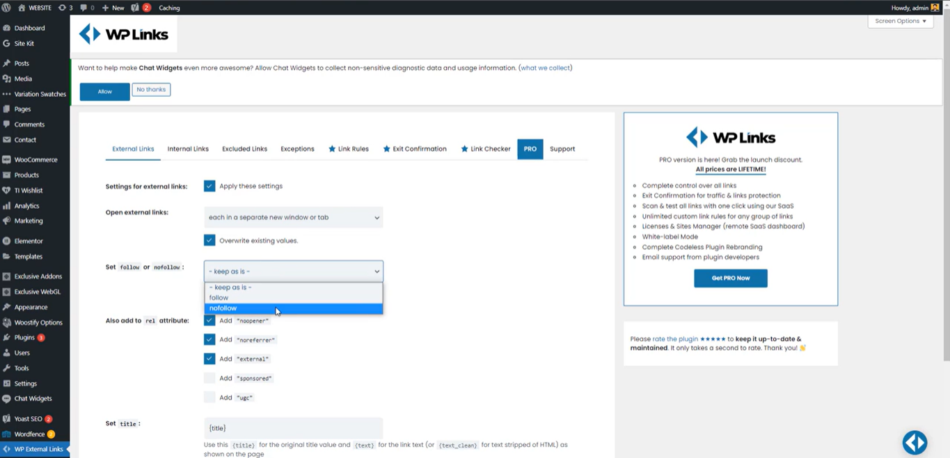Click the WordPress logo in admin bar
This screenshot has height=458, width=950.
coord(6,8)
